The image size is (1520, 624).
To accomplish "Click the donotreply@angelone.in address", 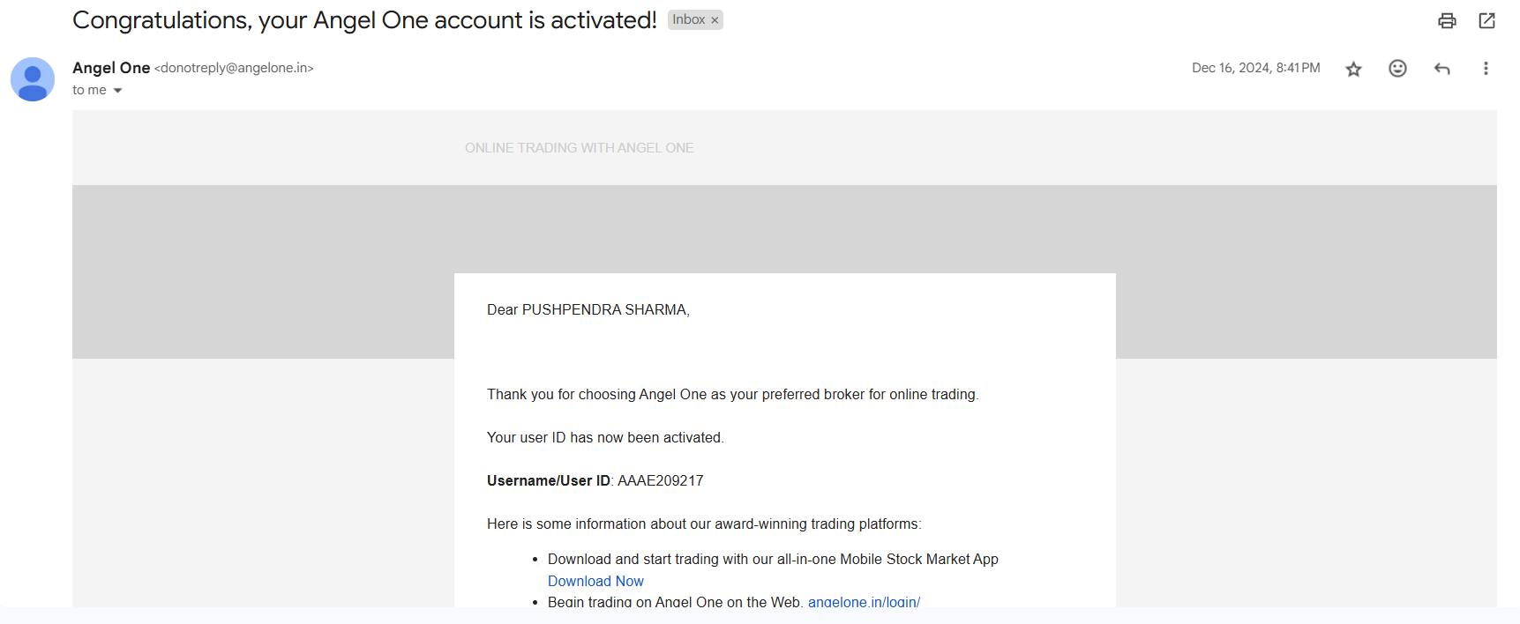I will (x=234, y=68).
